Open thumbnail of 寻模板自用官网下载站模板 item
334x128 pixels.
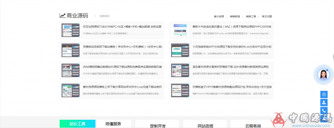click(70, 50)
